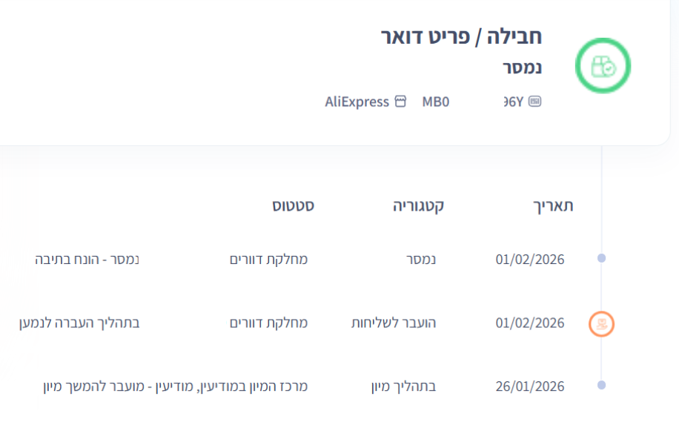Image resolution: width=679 pixels, height=425 pixels.
Task: Click the bold נמסר status under the heading
Action: coord(522,68)
